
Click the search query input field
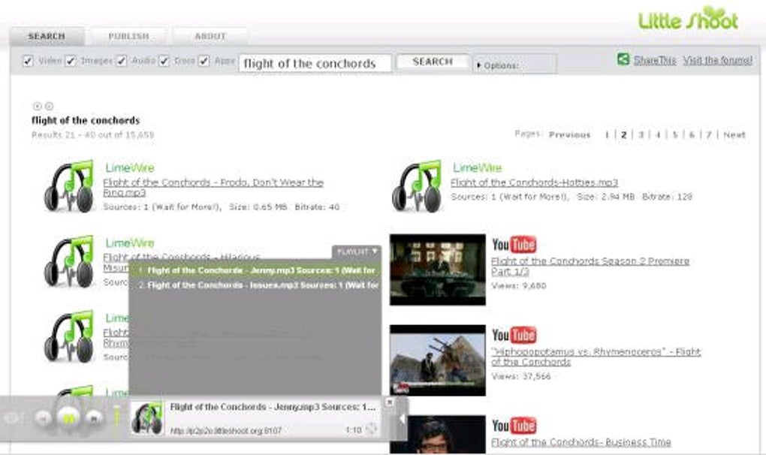(x=315, y=64)
